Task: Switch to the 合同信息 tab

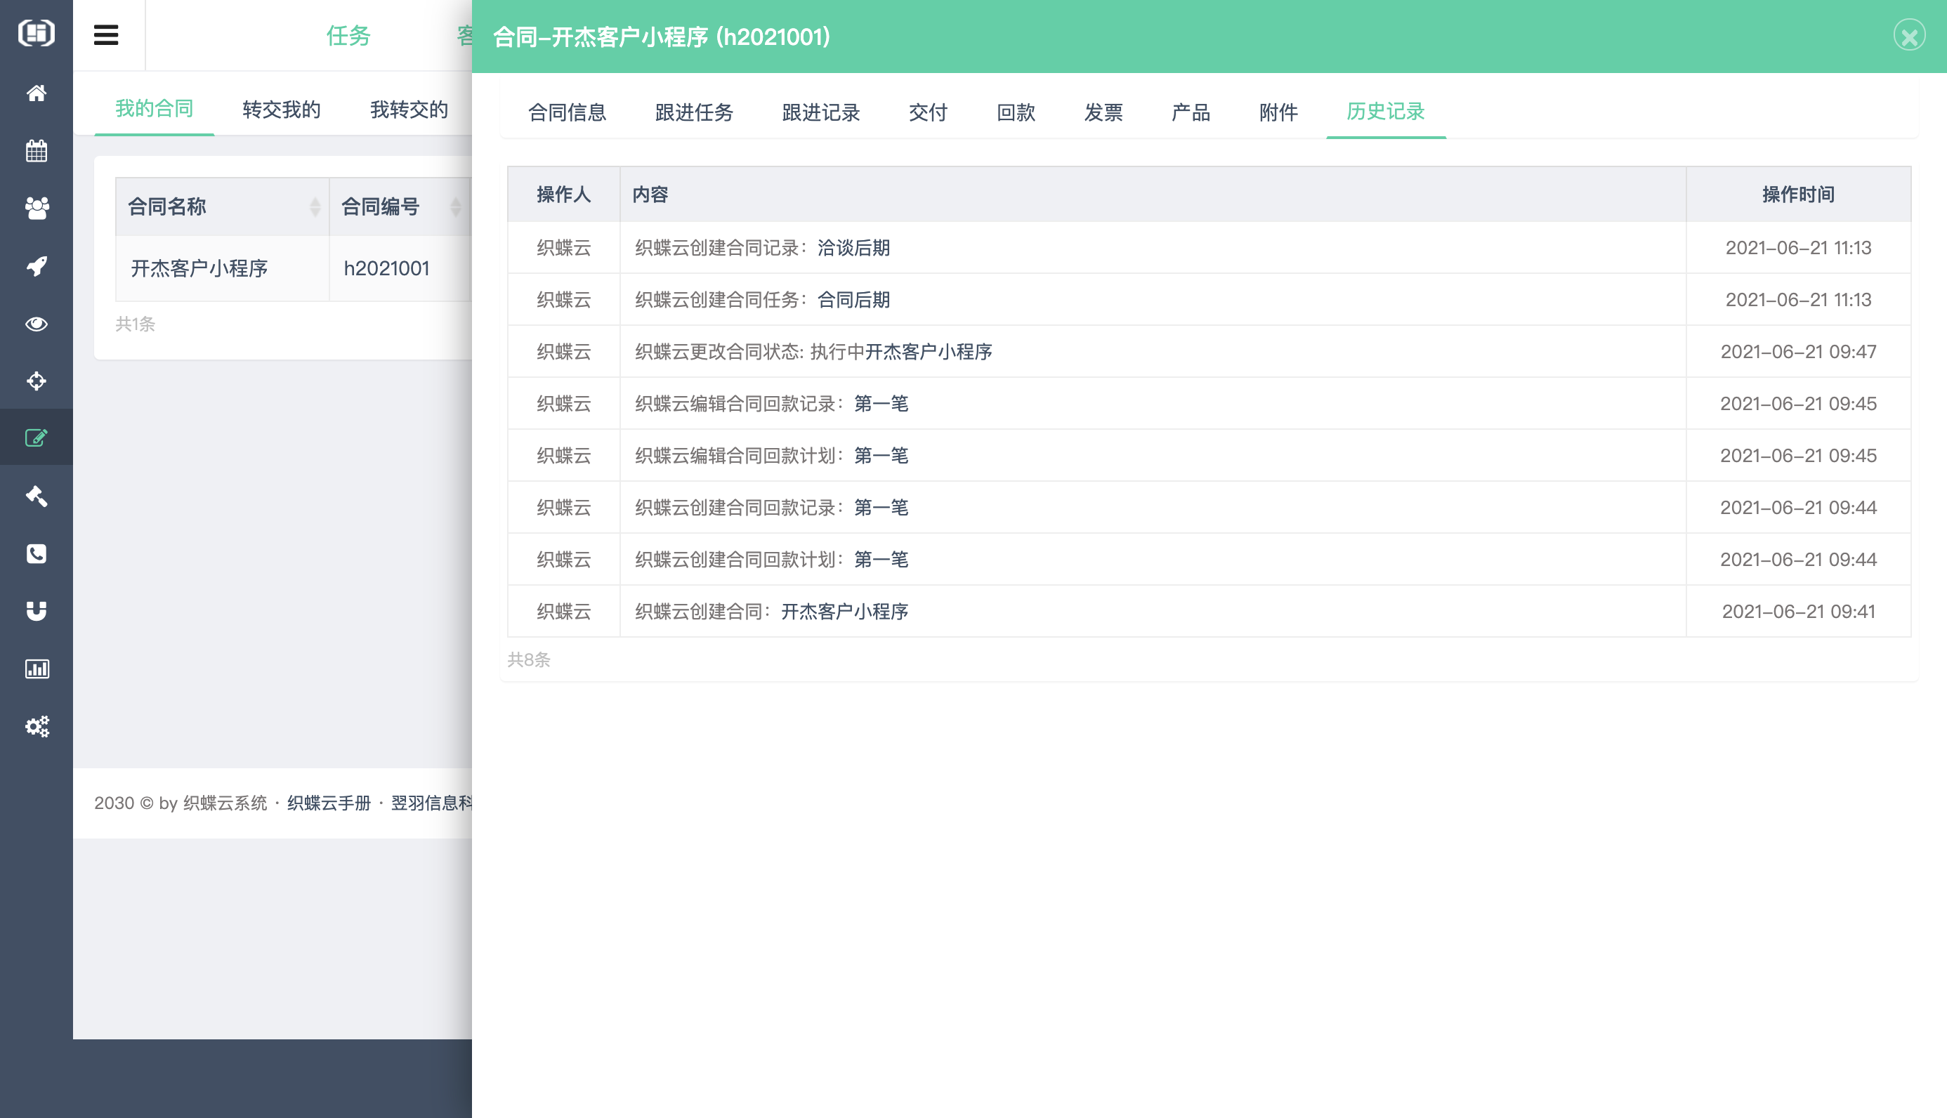Action: click(567, 113)
